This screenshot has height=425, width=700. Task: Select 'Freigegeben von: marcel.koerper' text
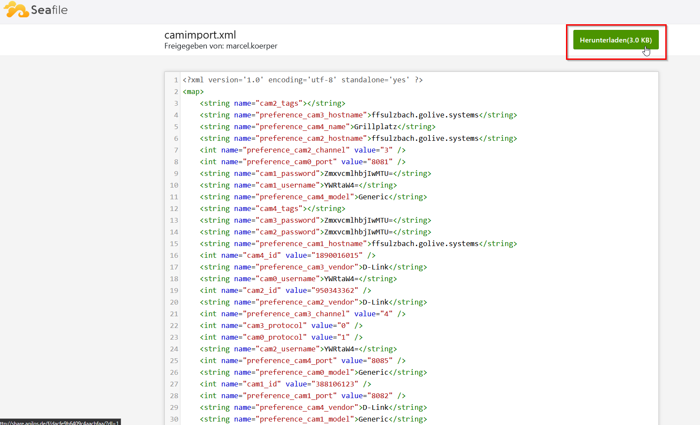point(221,46)
